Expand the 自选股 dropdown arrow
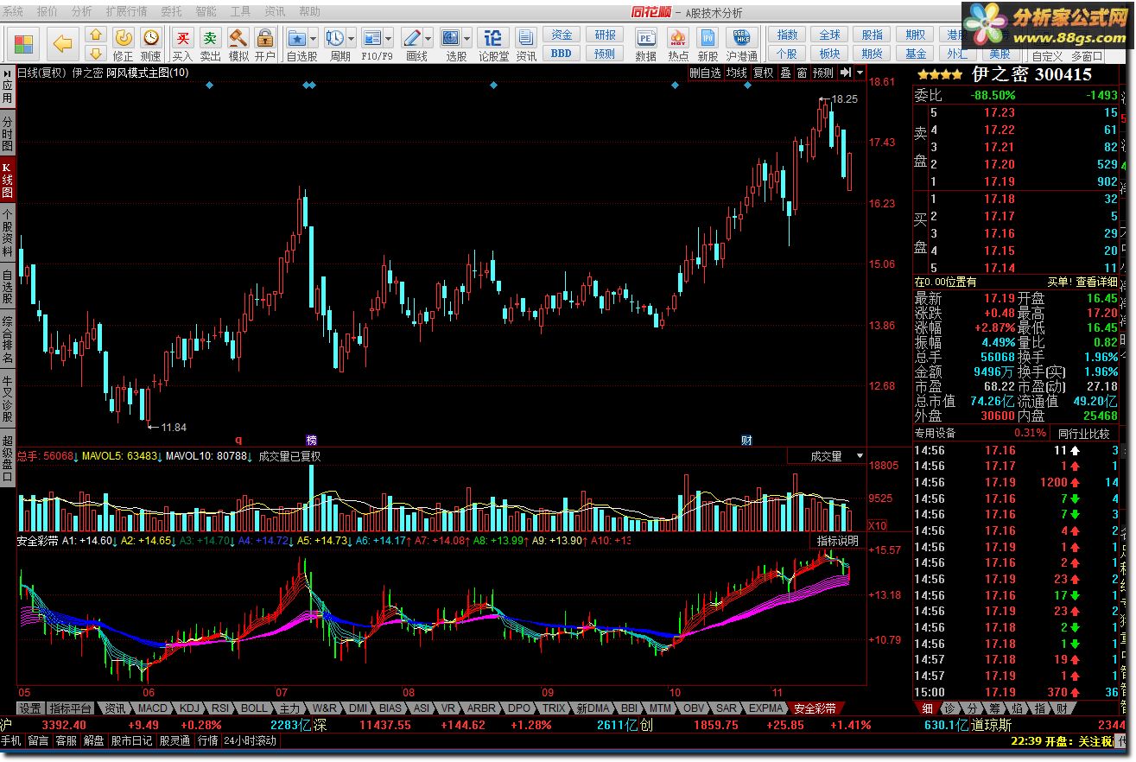1136x762 pixels. (314, 38)
